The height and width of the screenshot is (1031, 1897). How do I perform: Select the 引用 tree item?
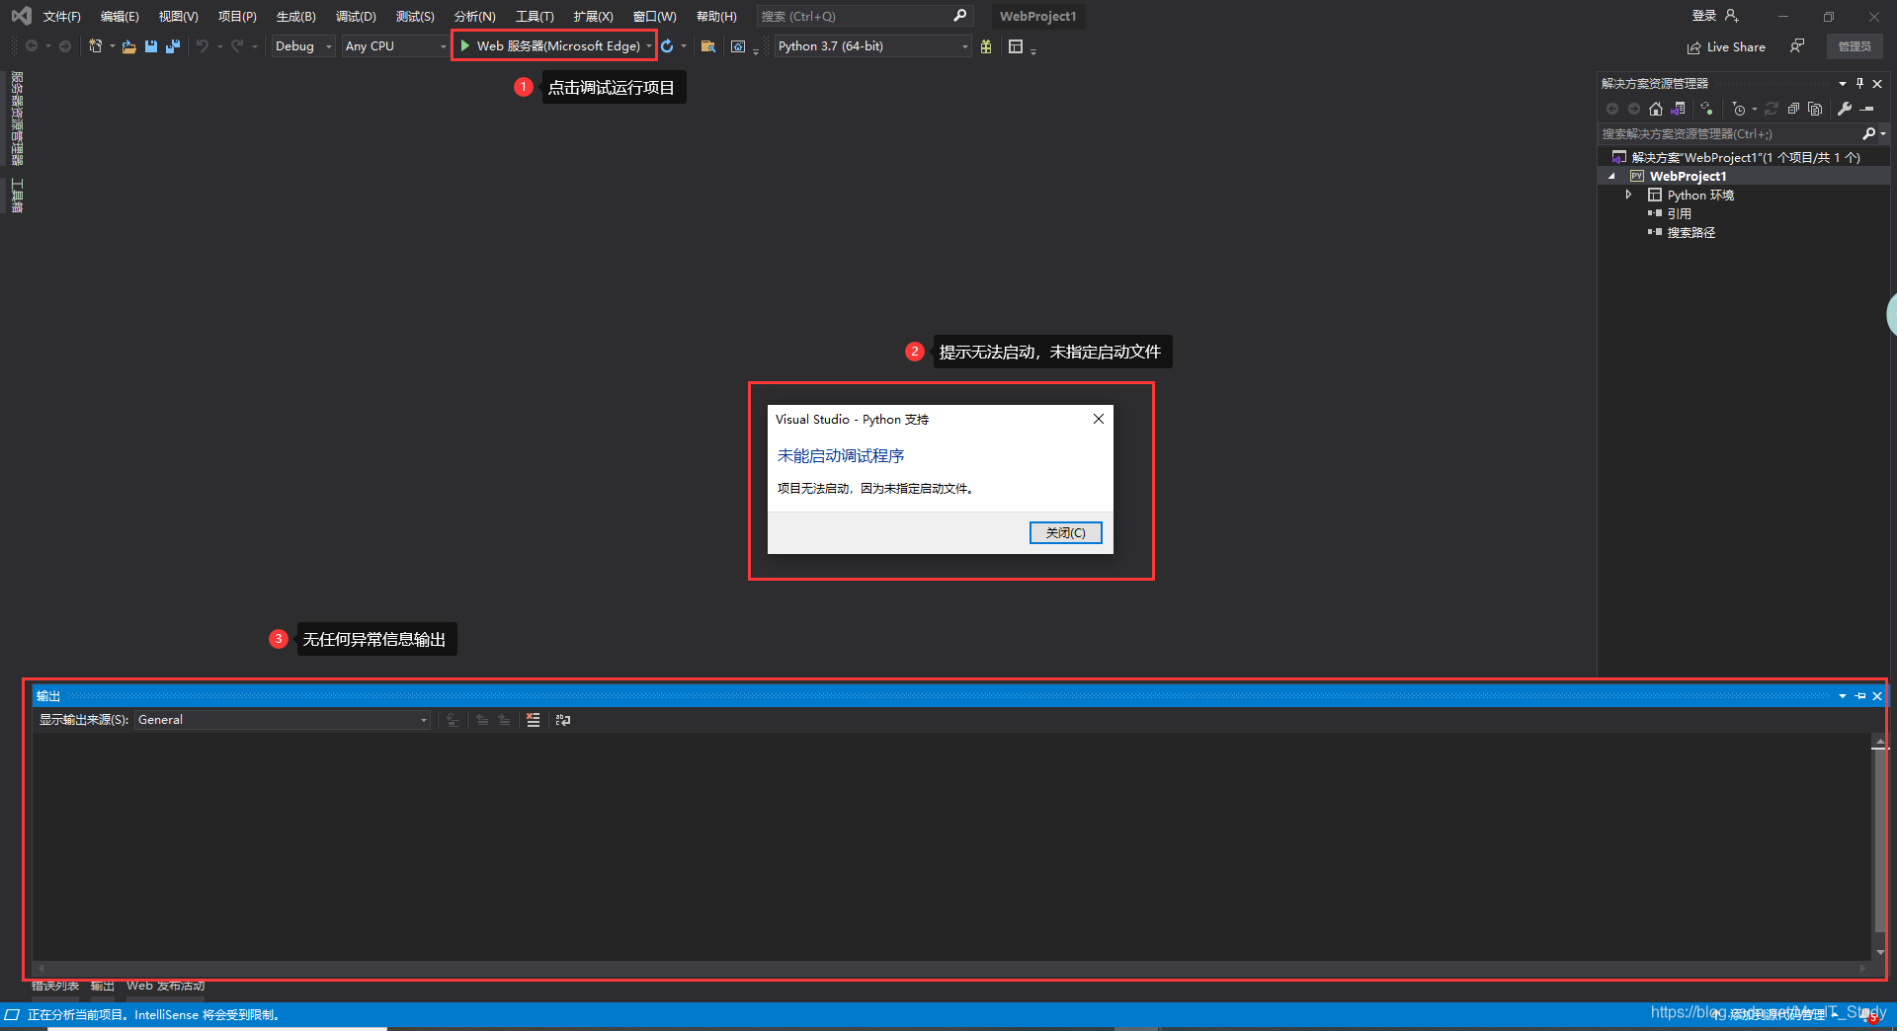pyautogui.click(x=1680, y=214)
